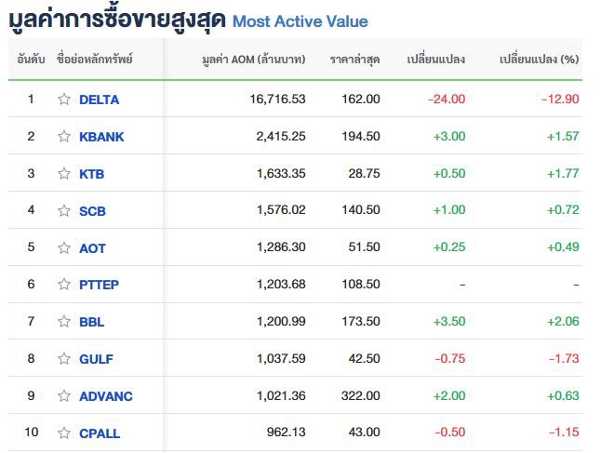Mark SCB with the star icon
The image size is (601, 453).
(64, 211)
